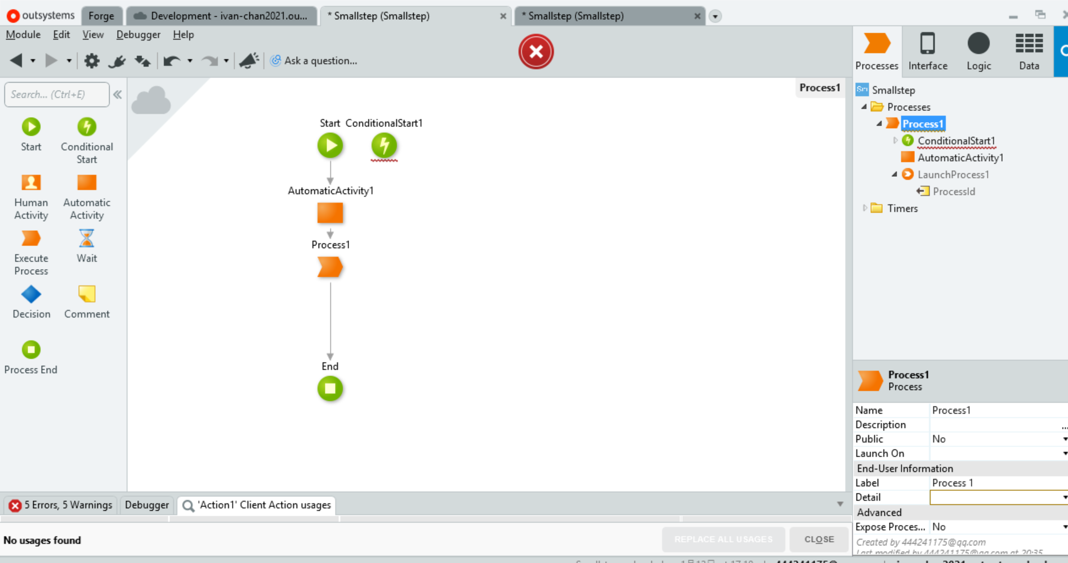The height and width of the screenshot is (563, 1068).
Task: Expand the Timers folder
Action: click(865, 208)
